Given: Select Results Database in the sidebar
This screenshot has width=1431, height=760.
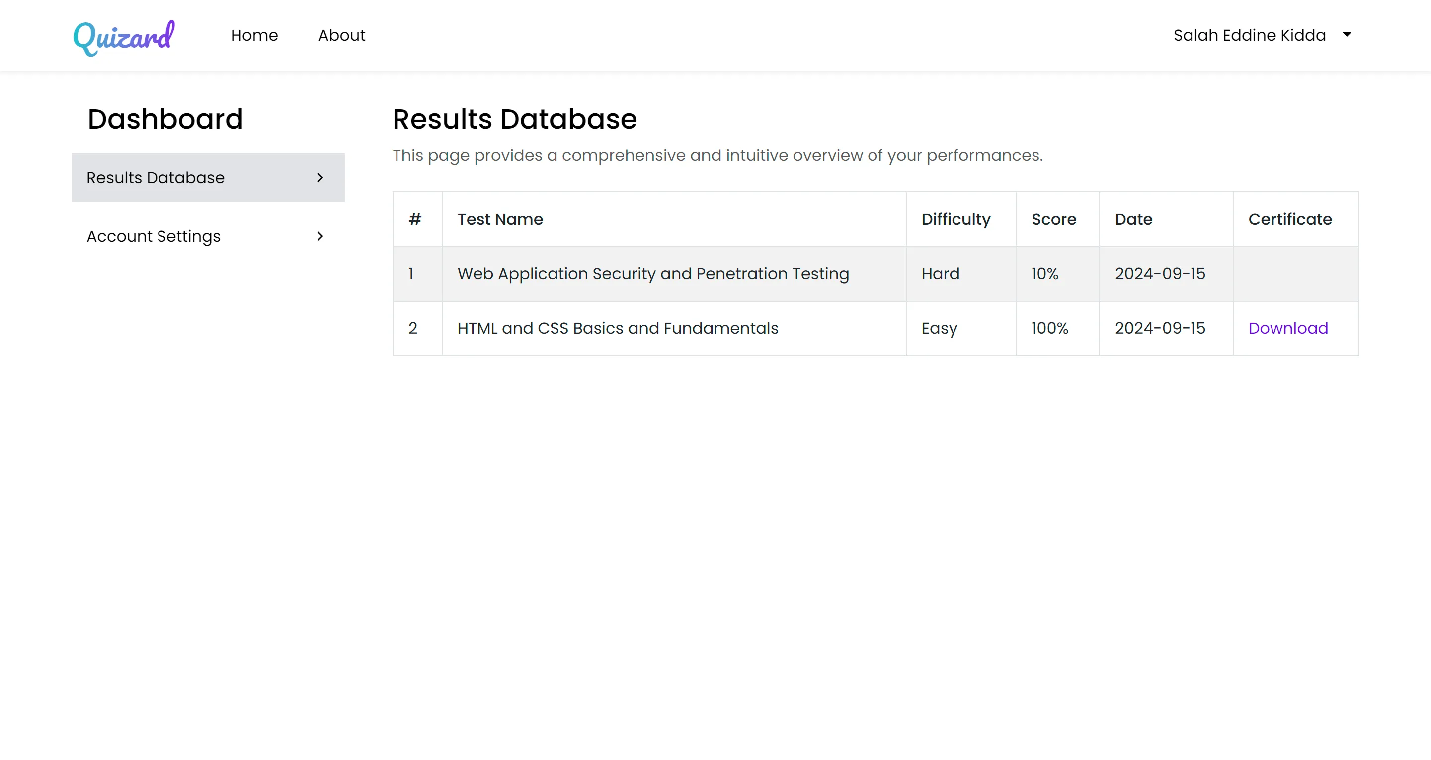Looking at the screenshot, I should pyautogui.click(x=208, y=178).
